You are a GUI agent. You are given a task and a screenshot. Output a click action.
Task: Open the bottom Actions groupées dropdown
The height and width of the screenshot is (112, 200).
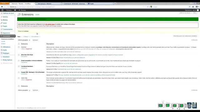(24, 90)
